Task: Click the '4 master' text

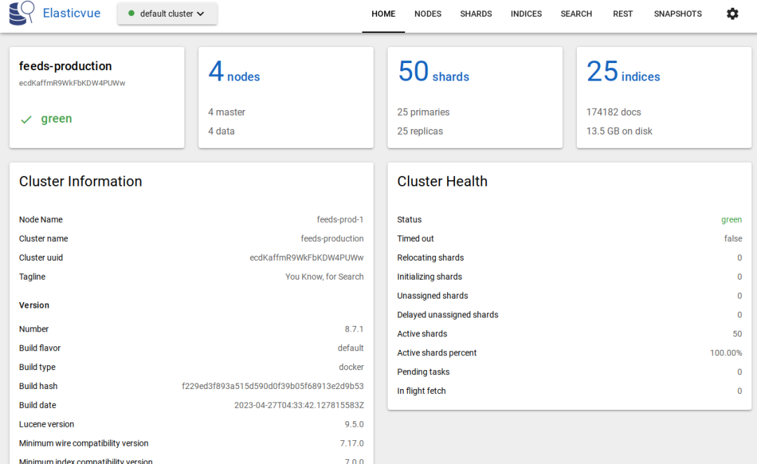Action: click(226, 112)
